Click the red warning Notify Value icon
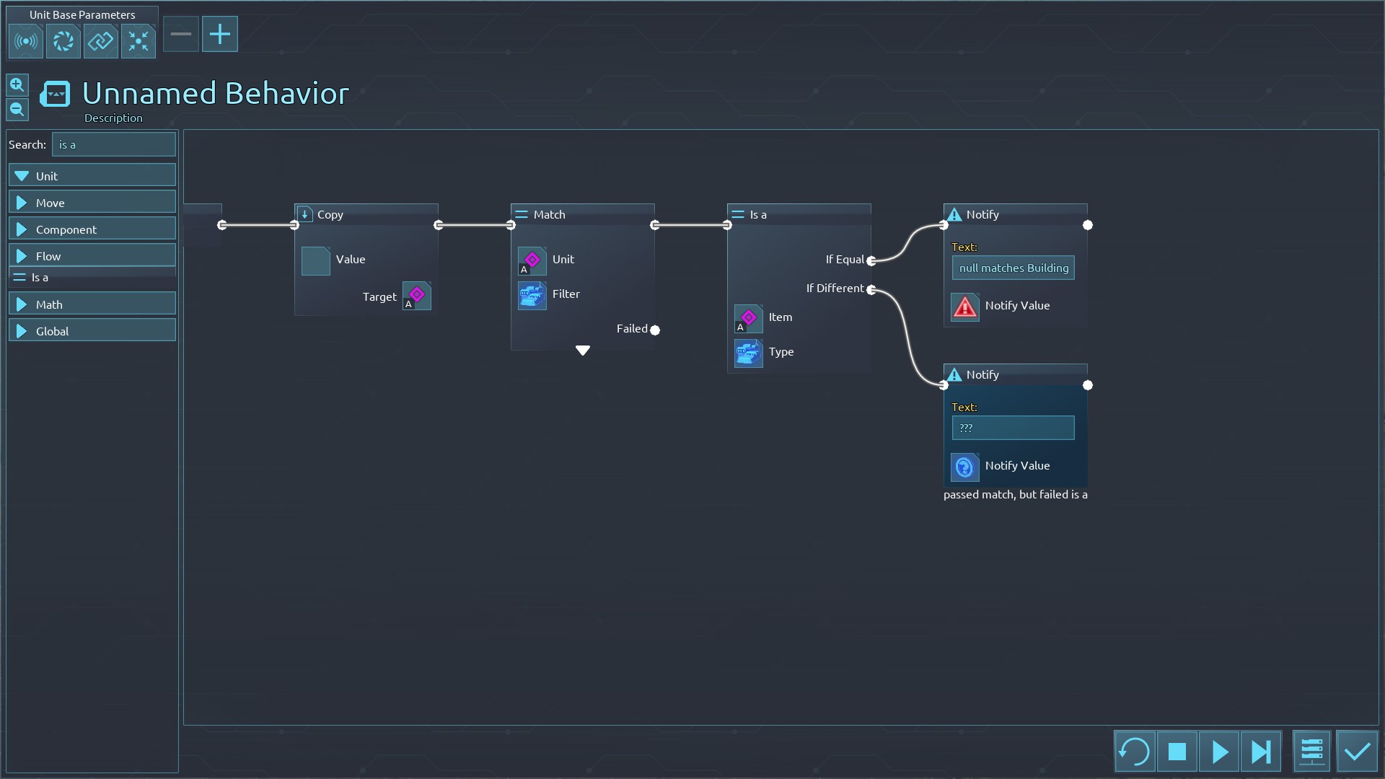Image resolution: width=1385 pixels, height=779 pixels. pos(964,307)
